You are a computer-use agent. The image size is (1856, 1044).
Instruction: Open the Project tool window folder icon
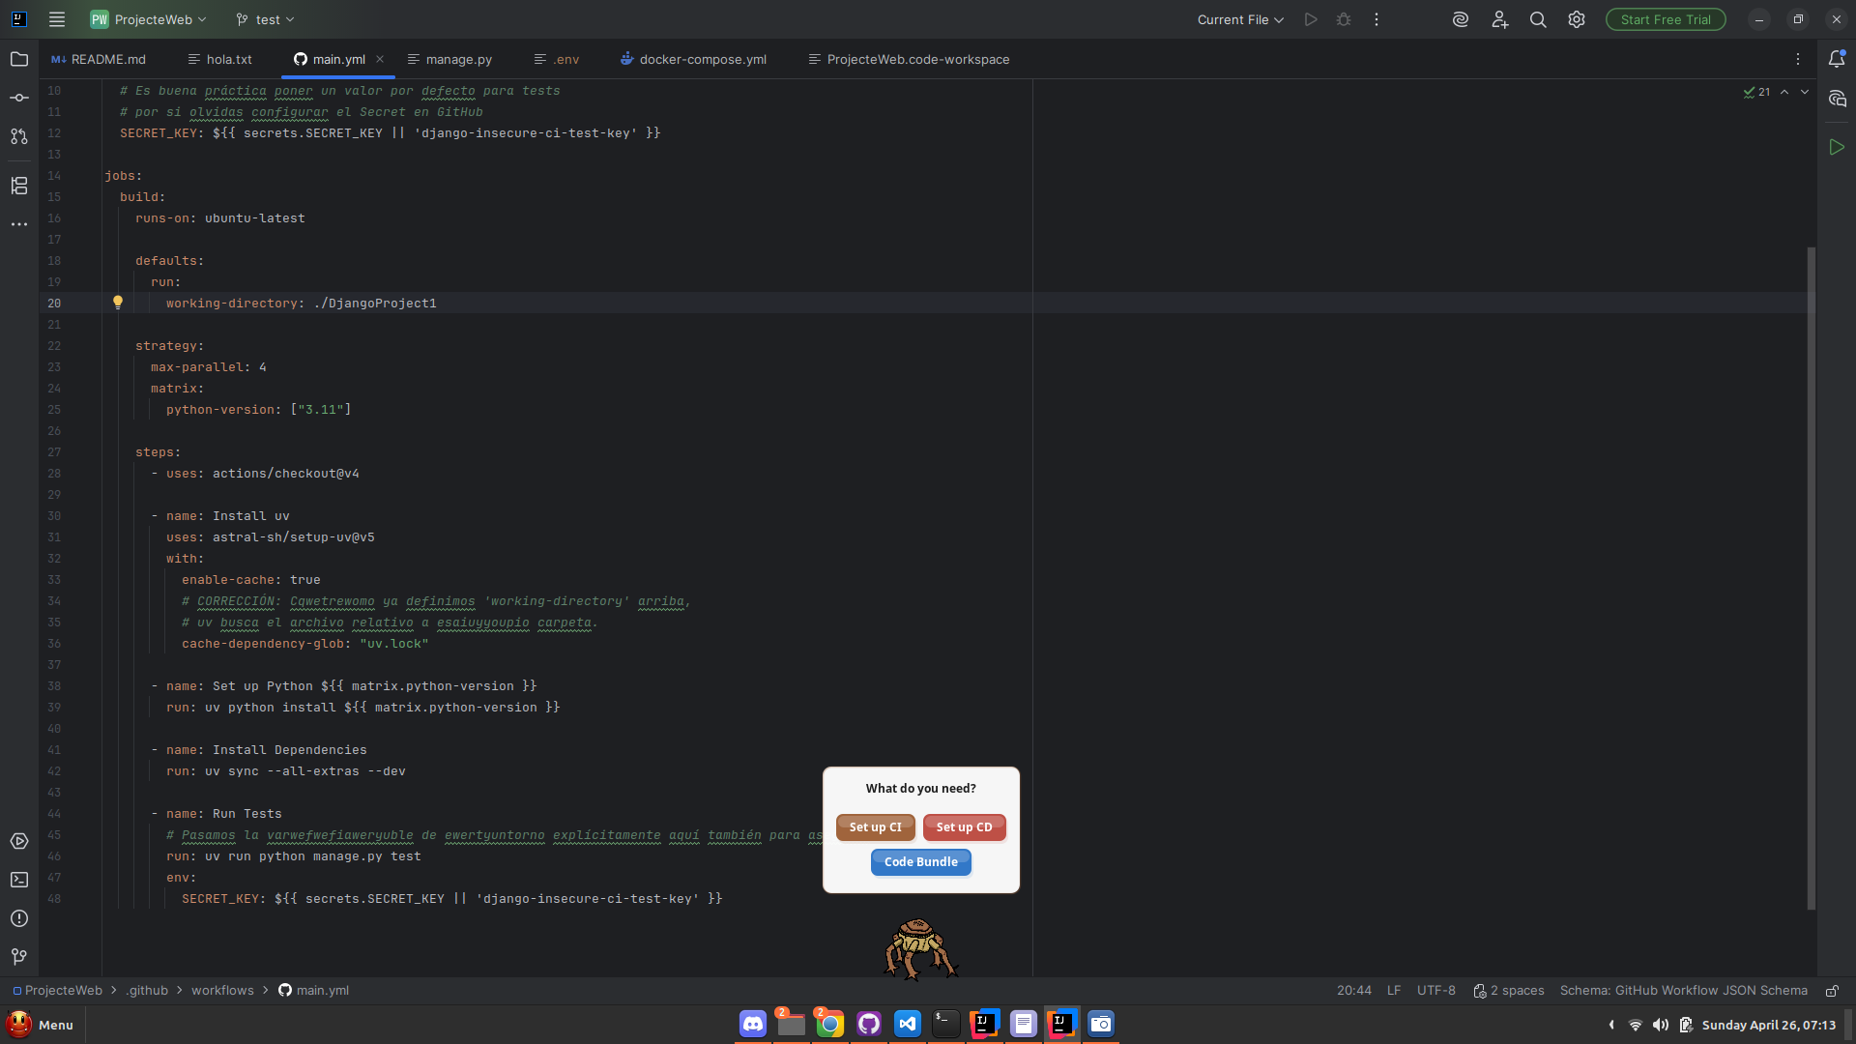pyautogui.click(x=19, y=60)
